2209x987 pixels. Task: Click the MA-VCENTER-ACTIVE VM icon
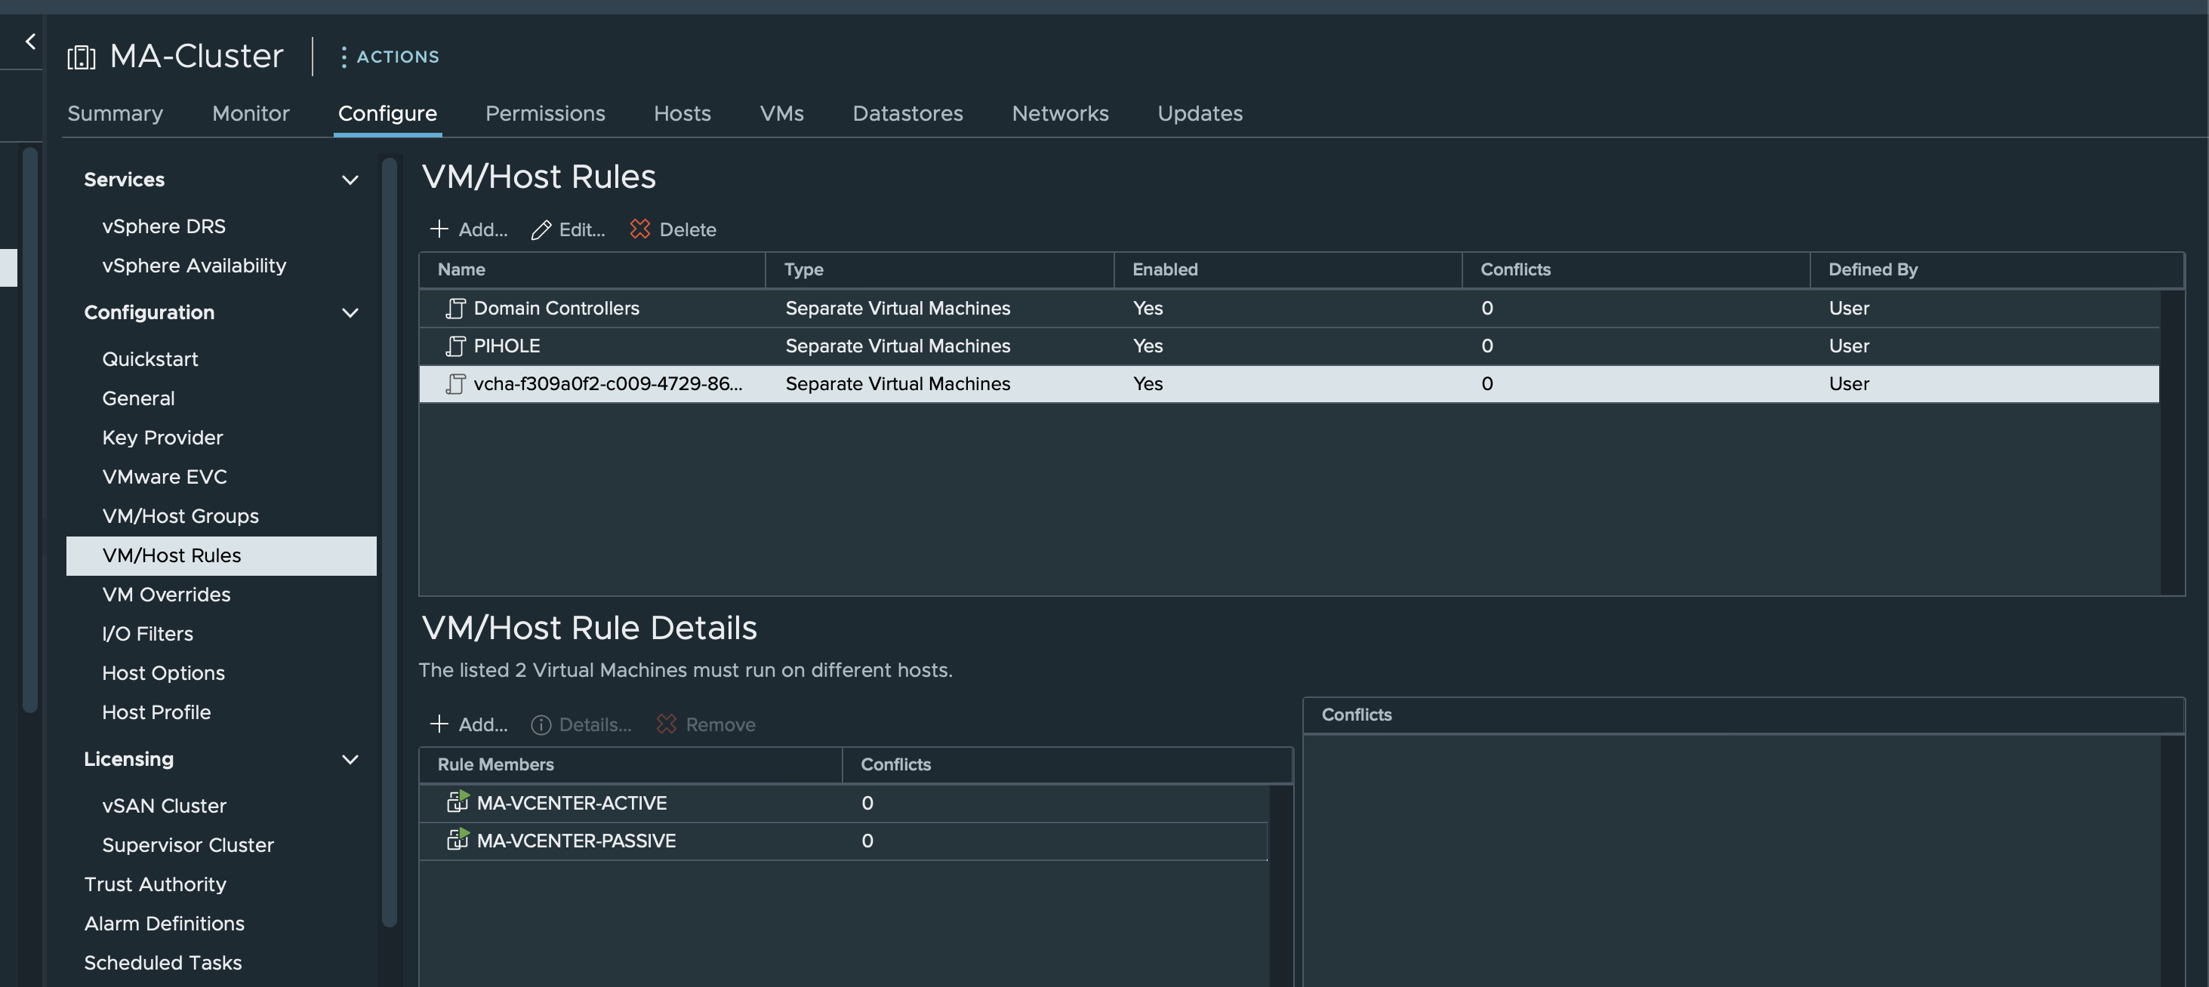coord(458,801)
